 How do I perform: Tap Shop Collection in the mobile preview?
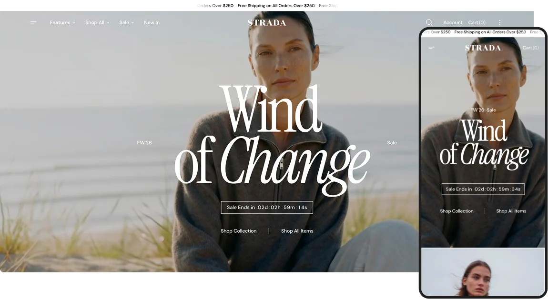click(457, 211)
